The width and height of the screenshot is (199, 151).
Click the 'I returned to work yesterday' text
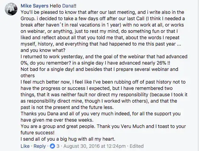point(52,57)
